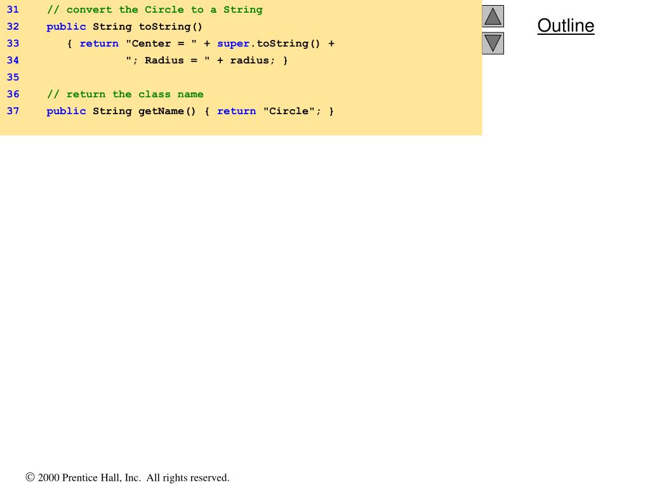
Task: Click the Prentice Hall copyright notice
Action: 127,477
